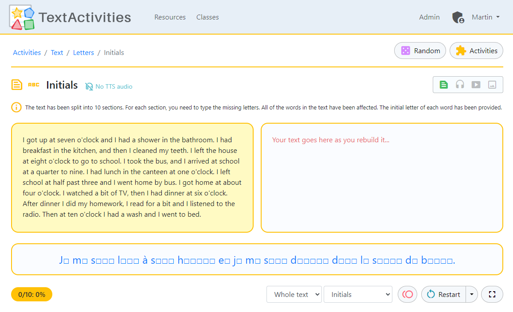This screenshot has height=312, width=513.
Task: Click 'Your text goes here as you rebuild it...'
Action: point(331,140)
